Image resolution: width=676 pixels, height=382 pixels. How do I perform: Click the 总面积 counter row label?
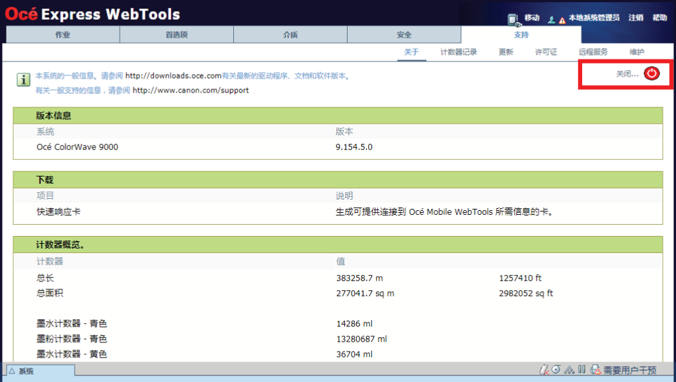tap(50, 293)
